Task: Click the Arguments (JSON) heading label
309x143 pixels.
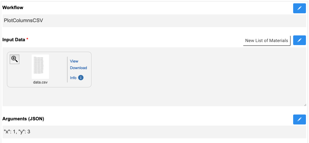Action: tap(23, 119)
